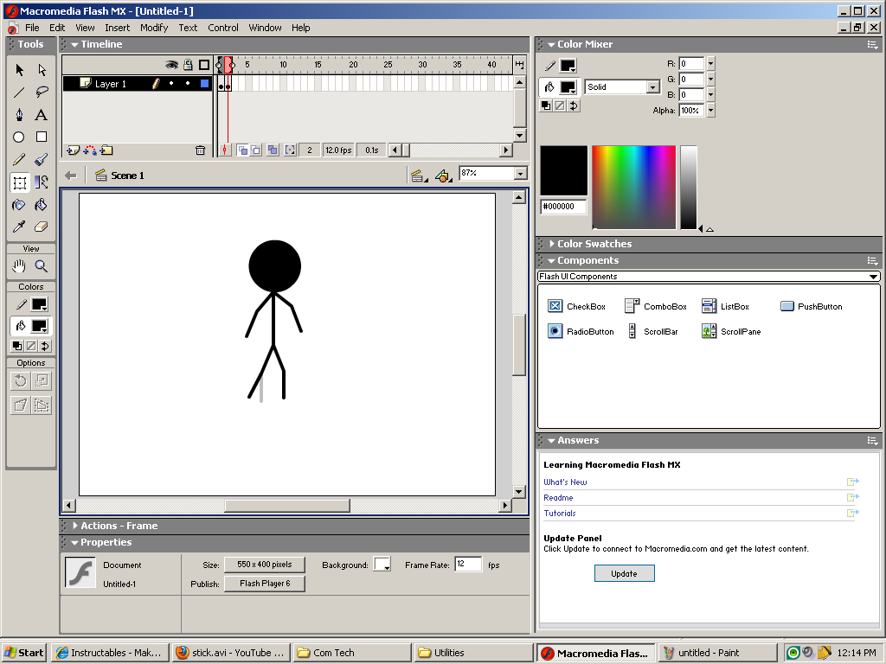886x664 pixels.
Task: Select the Free Transform tool
Action: coord(19,182)
